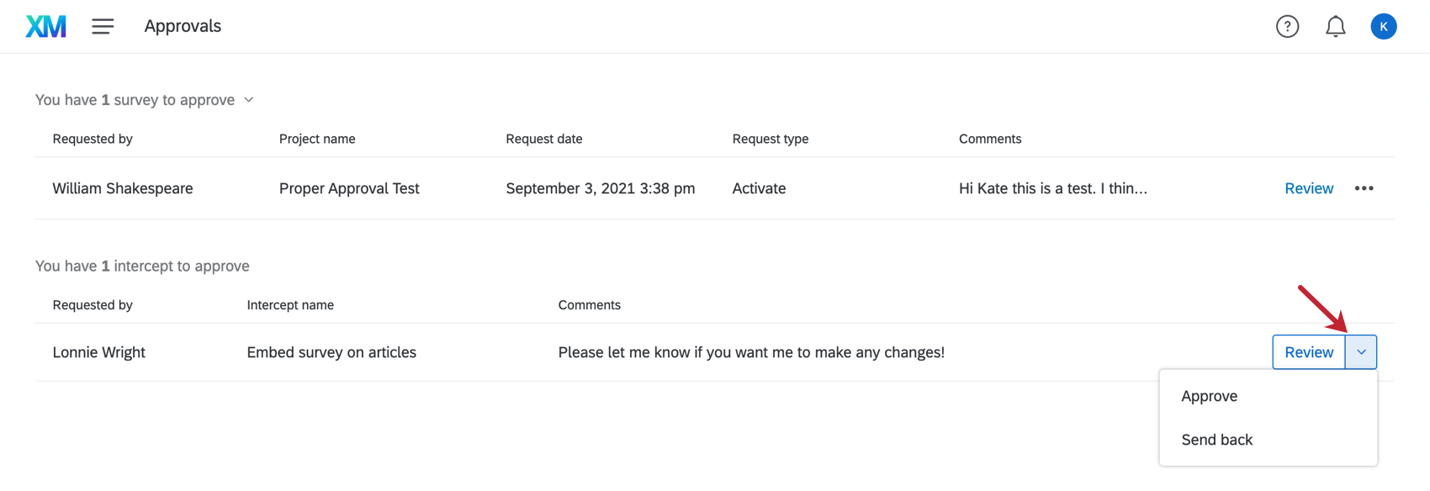The width and height of the screenshot is (1430, 491).
Task: Click the Approvals page title
Action: (183, 26)
